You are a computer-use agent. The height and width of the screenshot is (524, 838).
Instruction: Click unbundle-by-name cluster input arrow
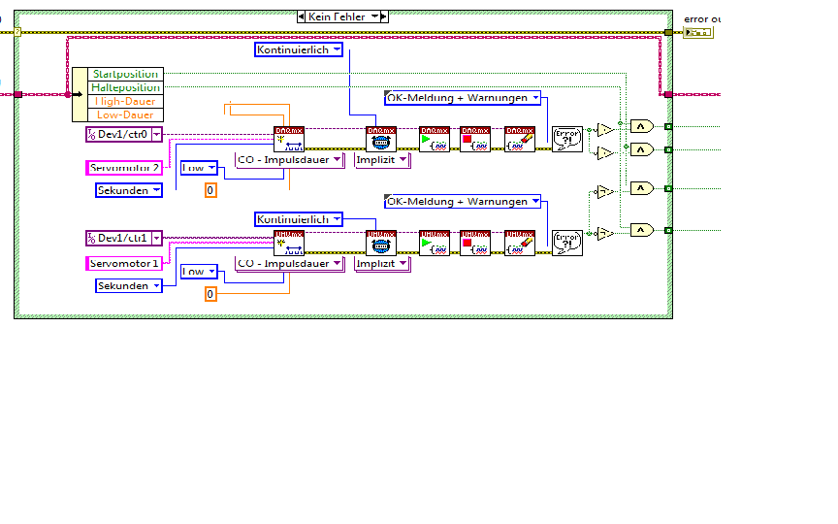pos(80,95)
